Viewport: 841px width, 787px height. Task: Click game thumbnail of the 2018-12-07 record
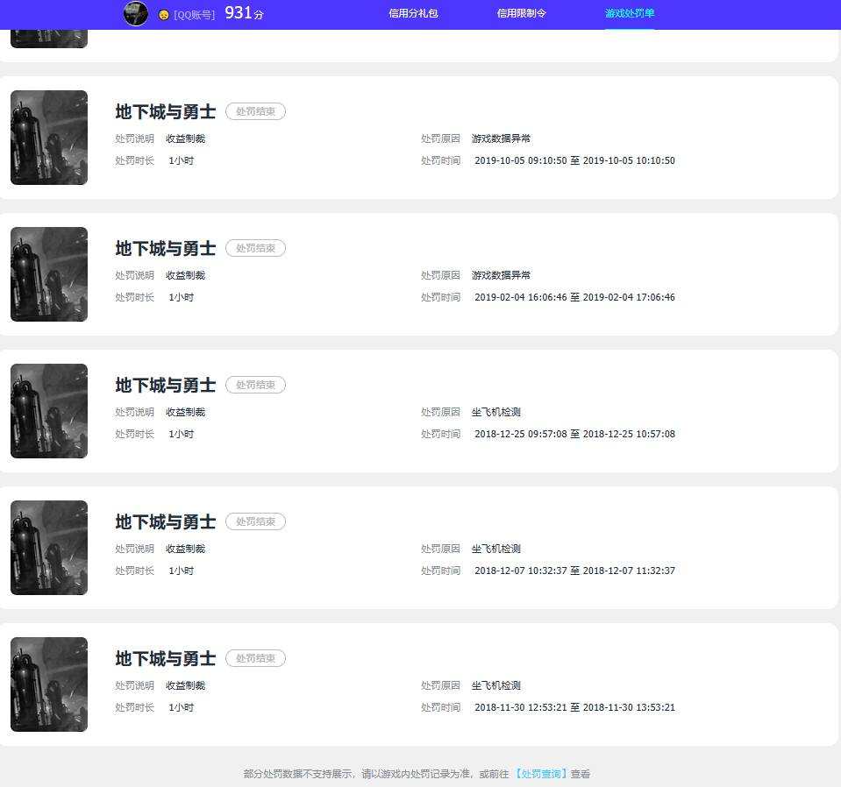click(x=49, y=548)
